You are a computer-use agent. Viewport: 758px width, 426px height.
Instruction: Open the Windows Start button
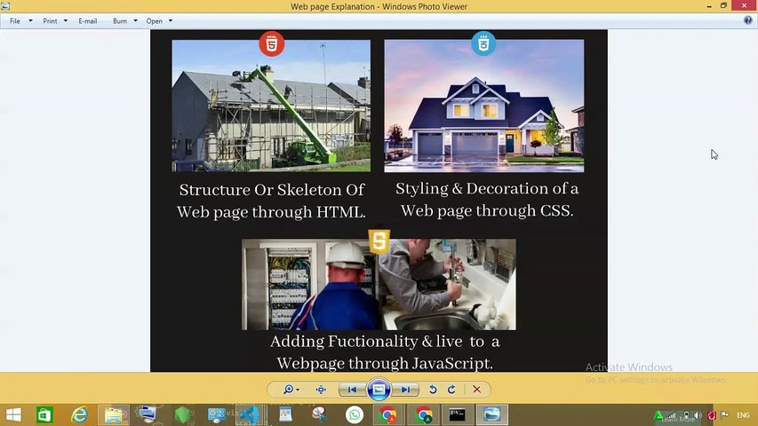pyautogui.click(x=13, y=414)
